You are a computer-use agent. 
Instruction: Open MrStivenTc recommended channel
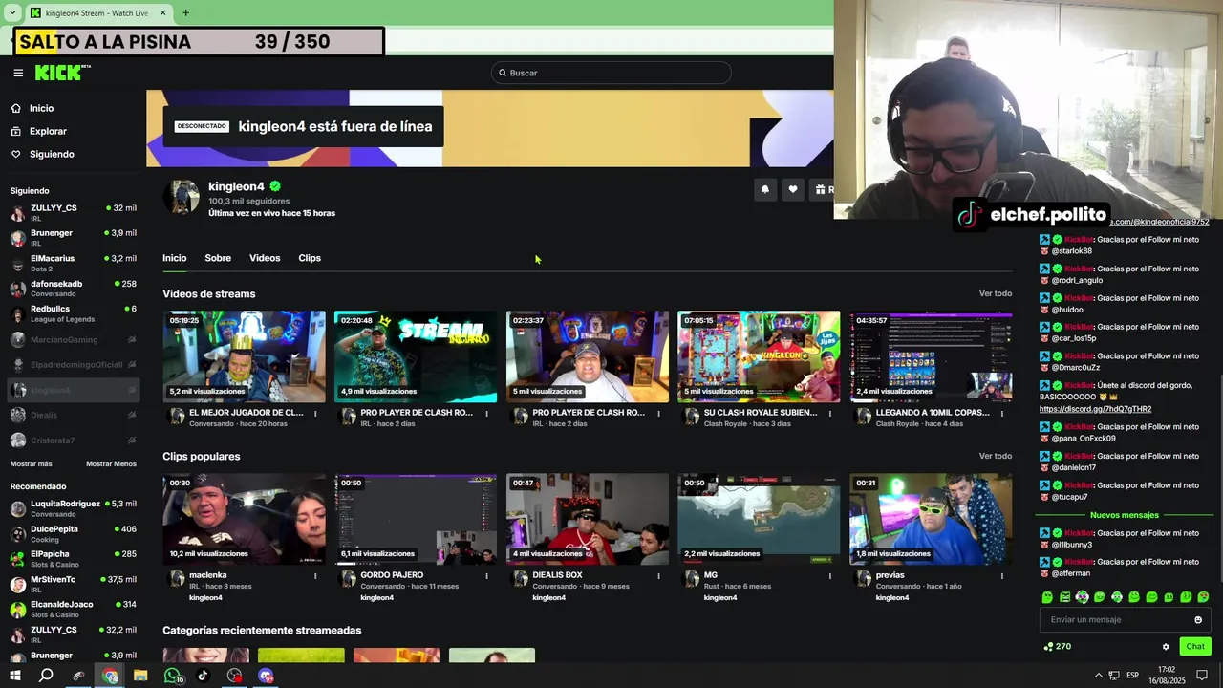click(x=73, y=584)
